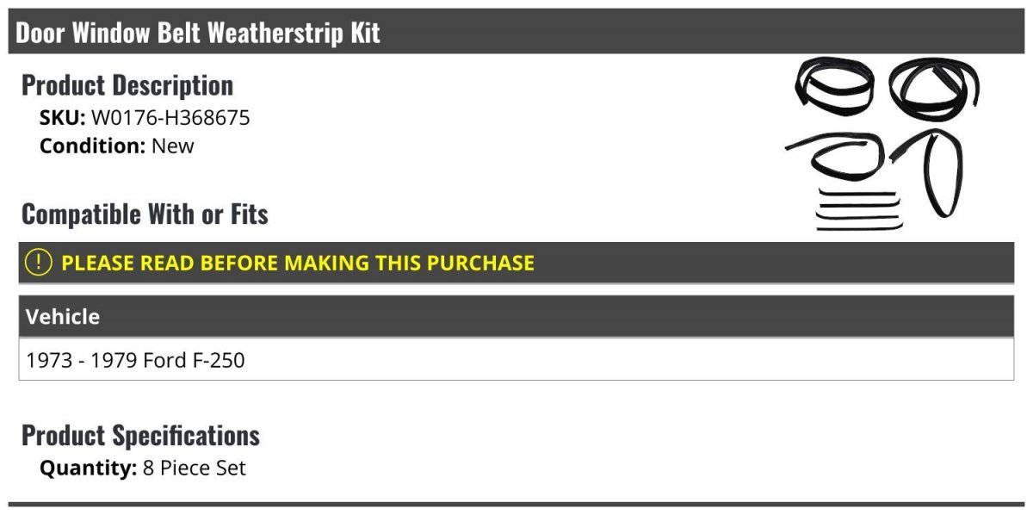1033x515 pixels.
Task: Click the New condition value
Action: [173, 146]
